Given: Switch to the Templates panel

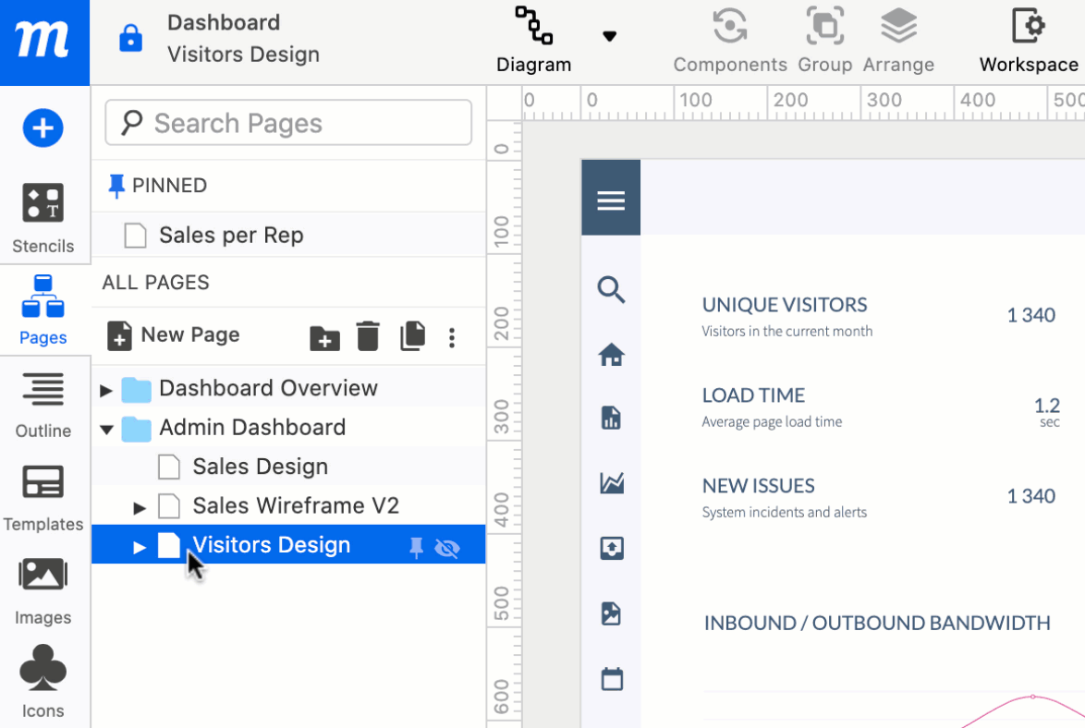Looking at the screenshot, I should click(43, 496).
